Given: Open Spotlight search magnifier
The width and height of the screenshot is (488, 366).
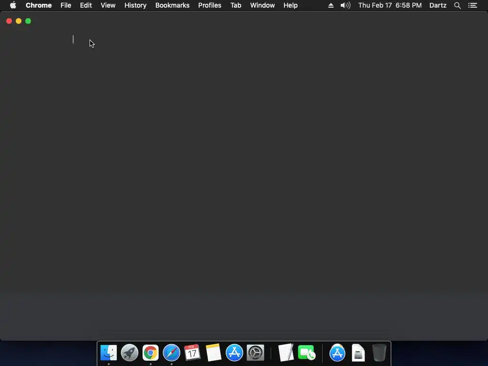Looking at the screenshot, I should click(x=457, y=5).
